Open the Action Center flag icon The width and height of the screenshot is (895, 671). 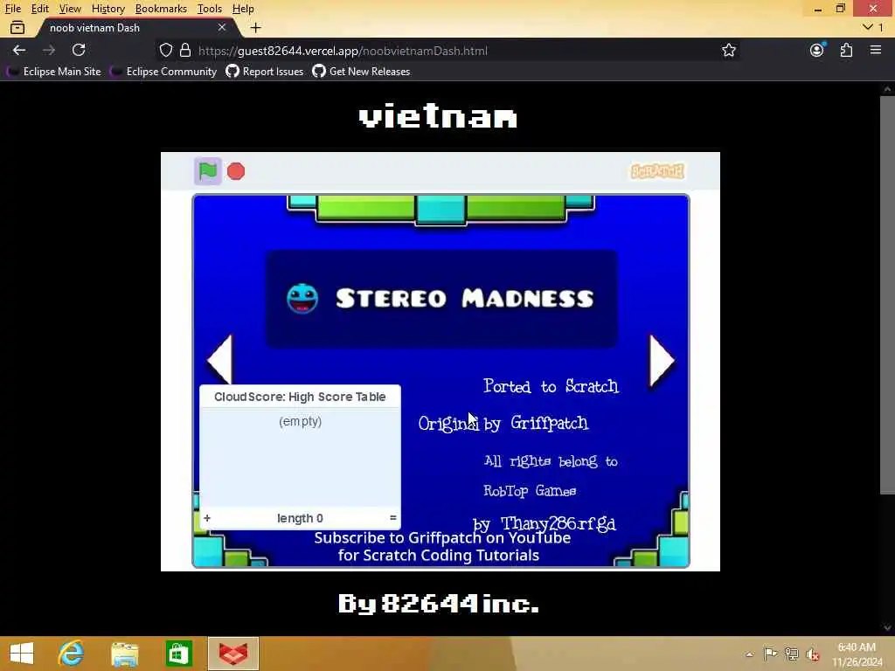[771, 654]
